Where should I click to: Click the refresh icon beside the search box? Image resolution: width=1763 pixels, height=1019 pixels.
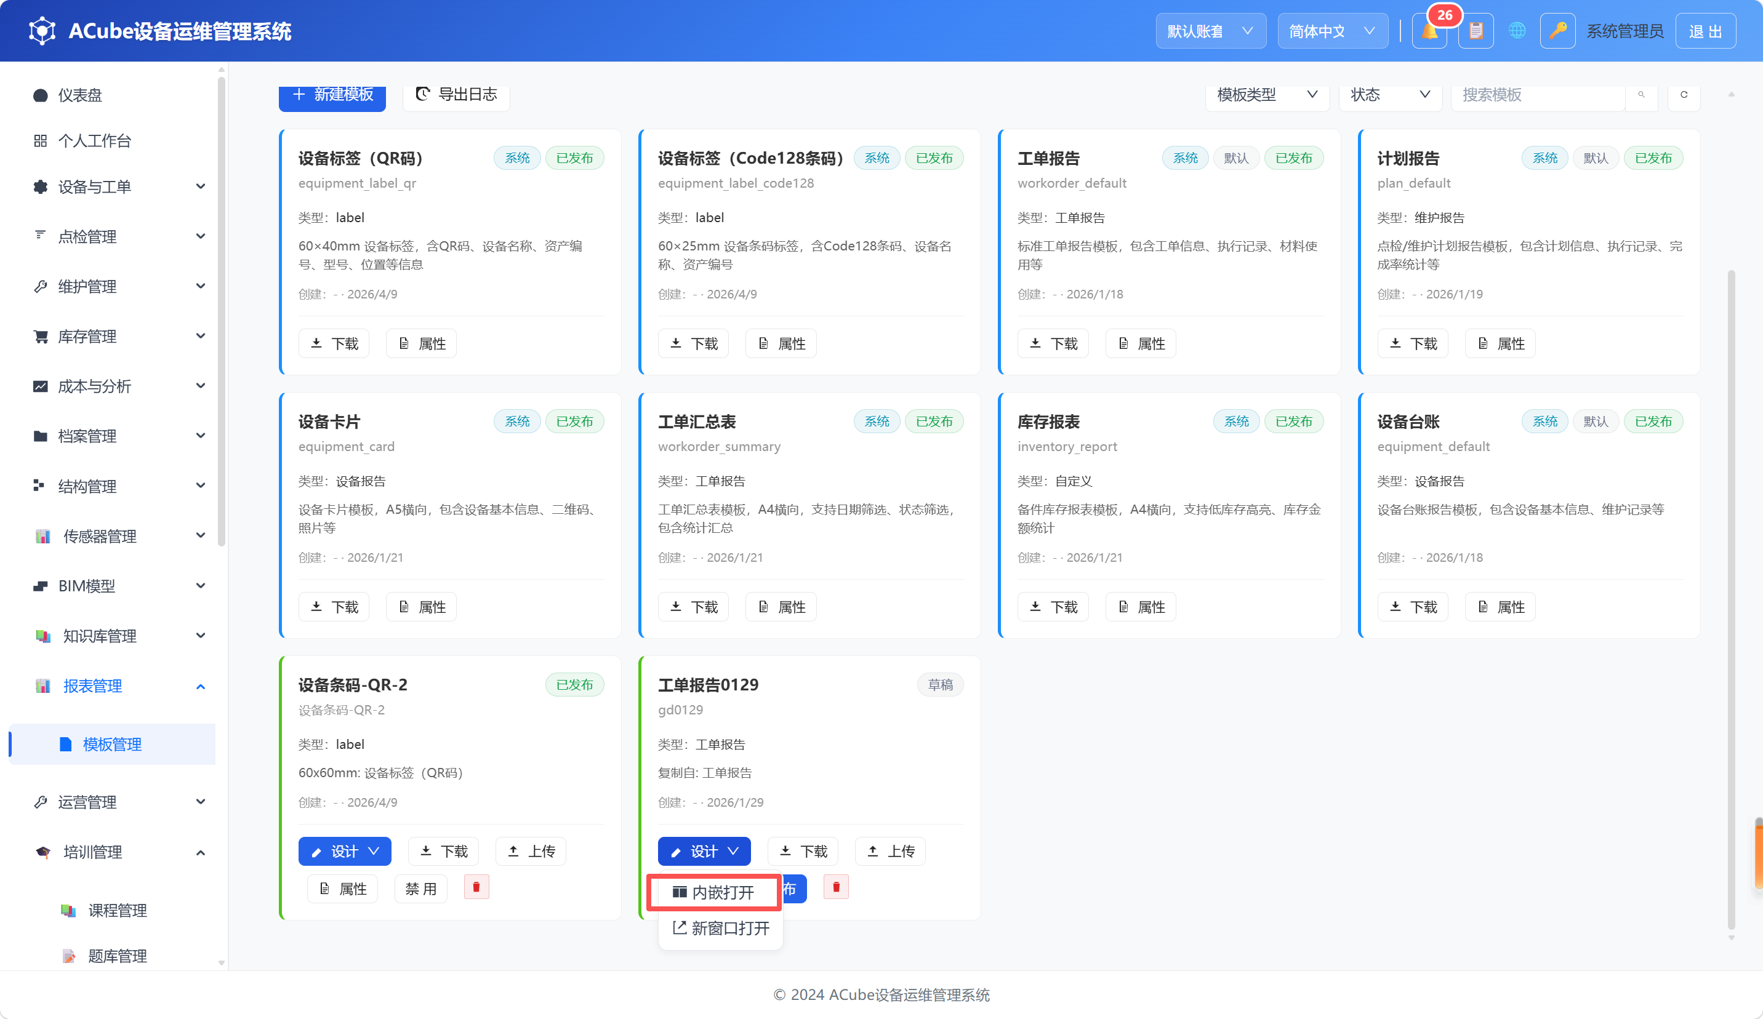1684,94
